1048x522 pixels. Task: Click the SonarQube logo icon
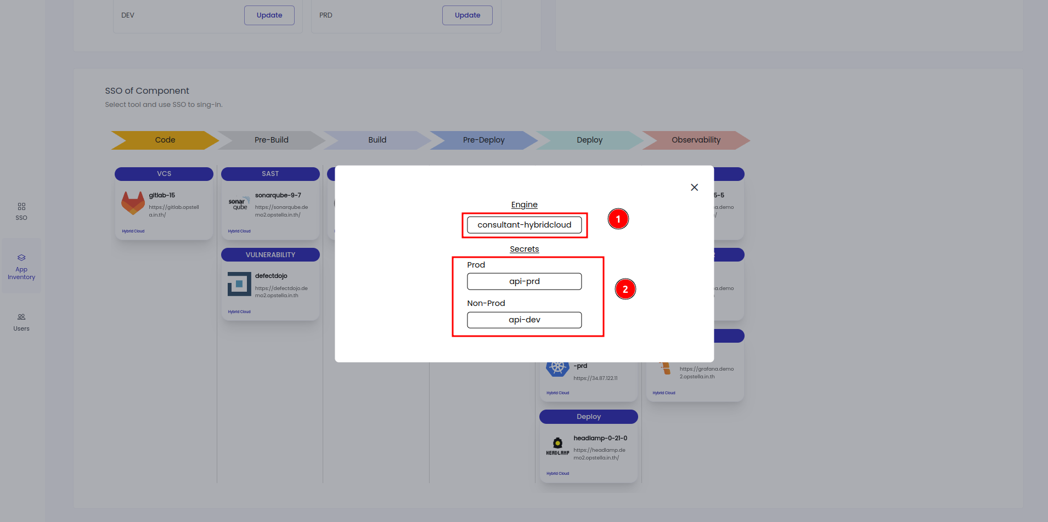point(239,203)
